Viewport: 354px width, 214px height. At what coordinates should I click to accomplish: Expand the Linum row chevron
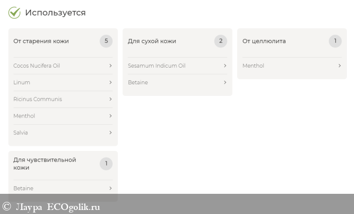[110, 82]
